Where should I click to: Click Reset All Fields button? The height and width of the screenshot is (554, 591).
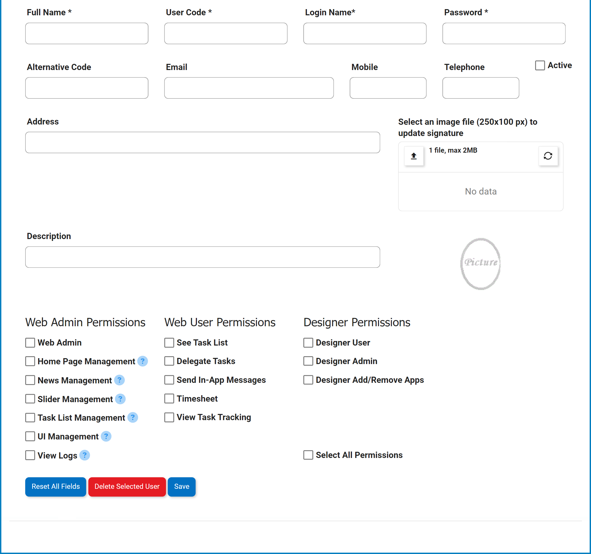click(56, 486)
